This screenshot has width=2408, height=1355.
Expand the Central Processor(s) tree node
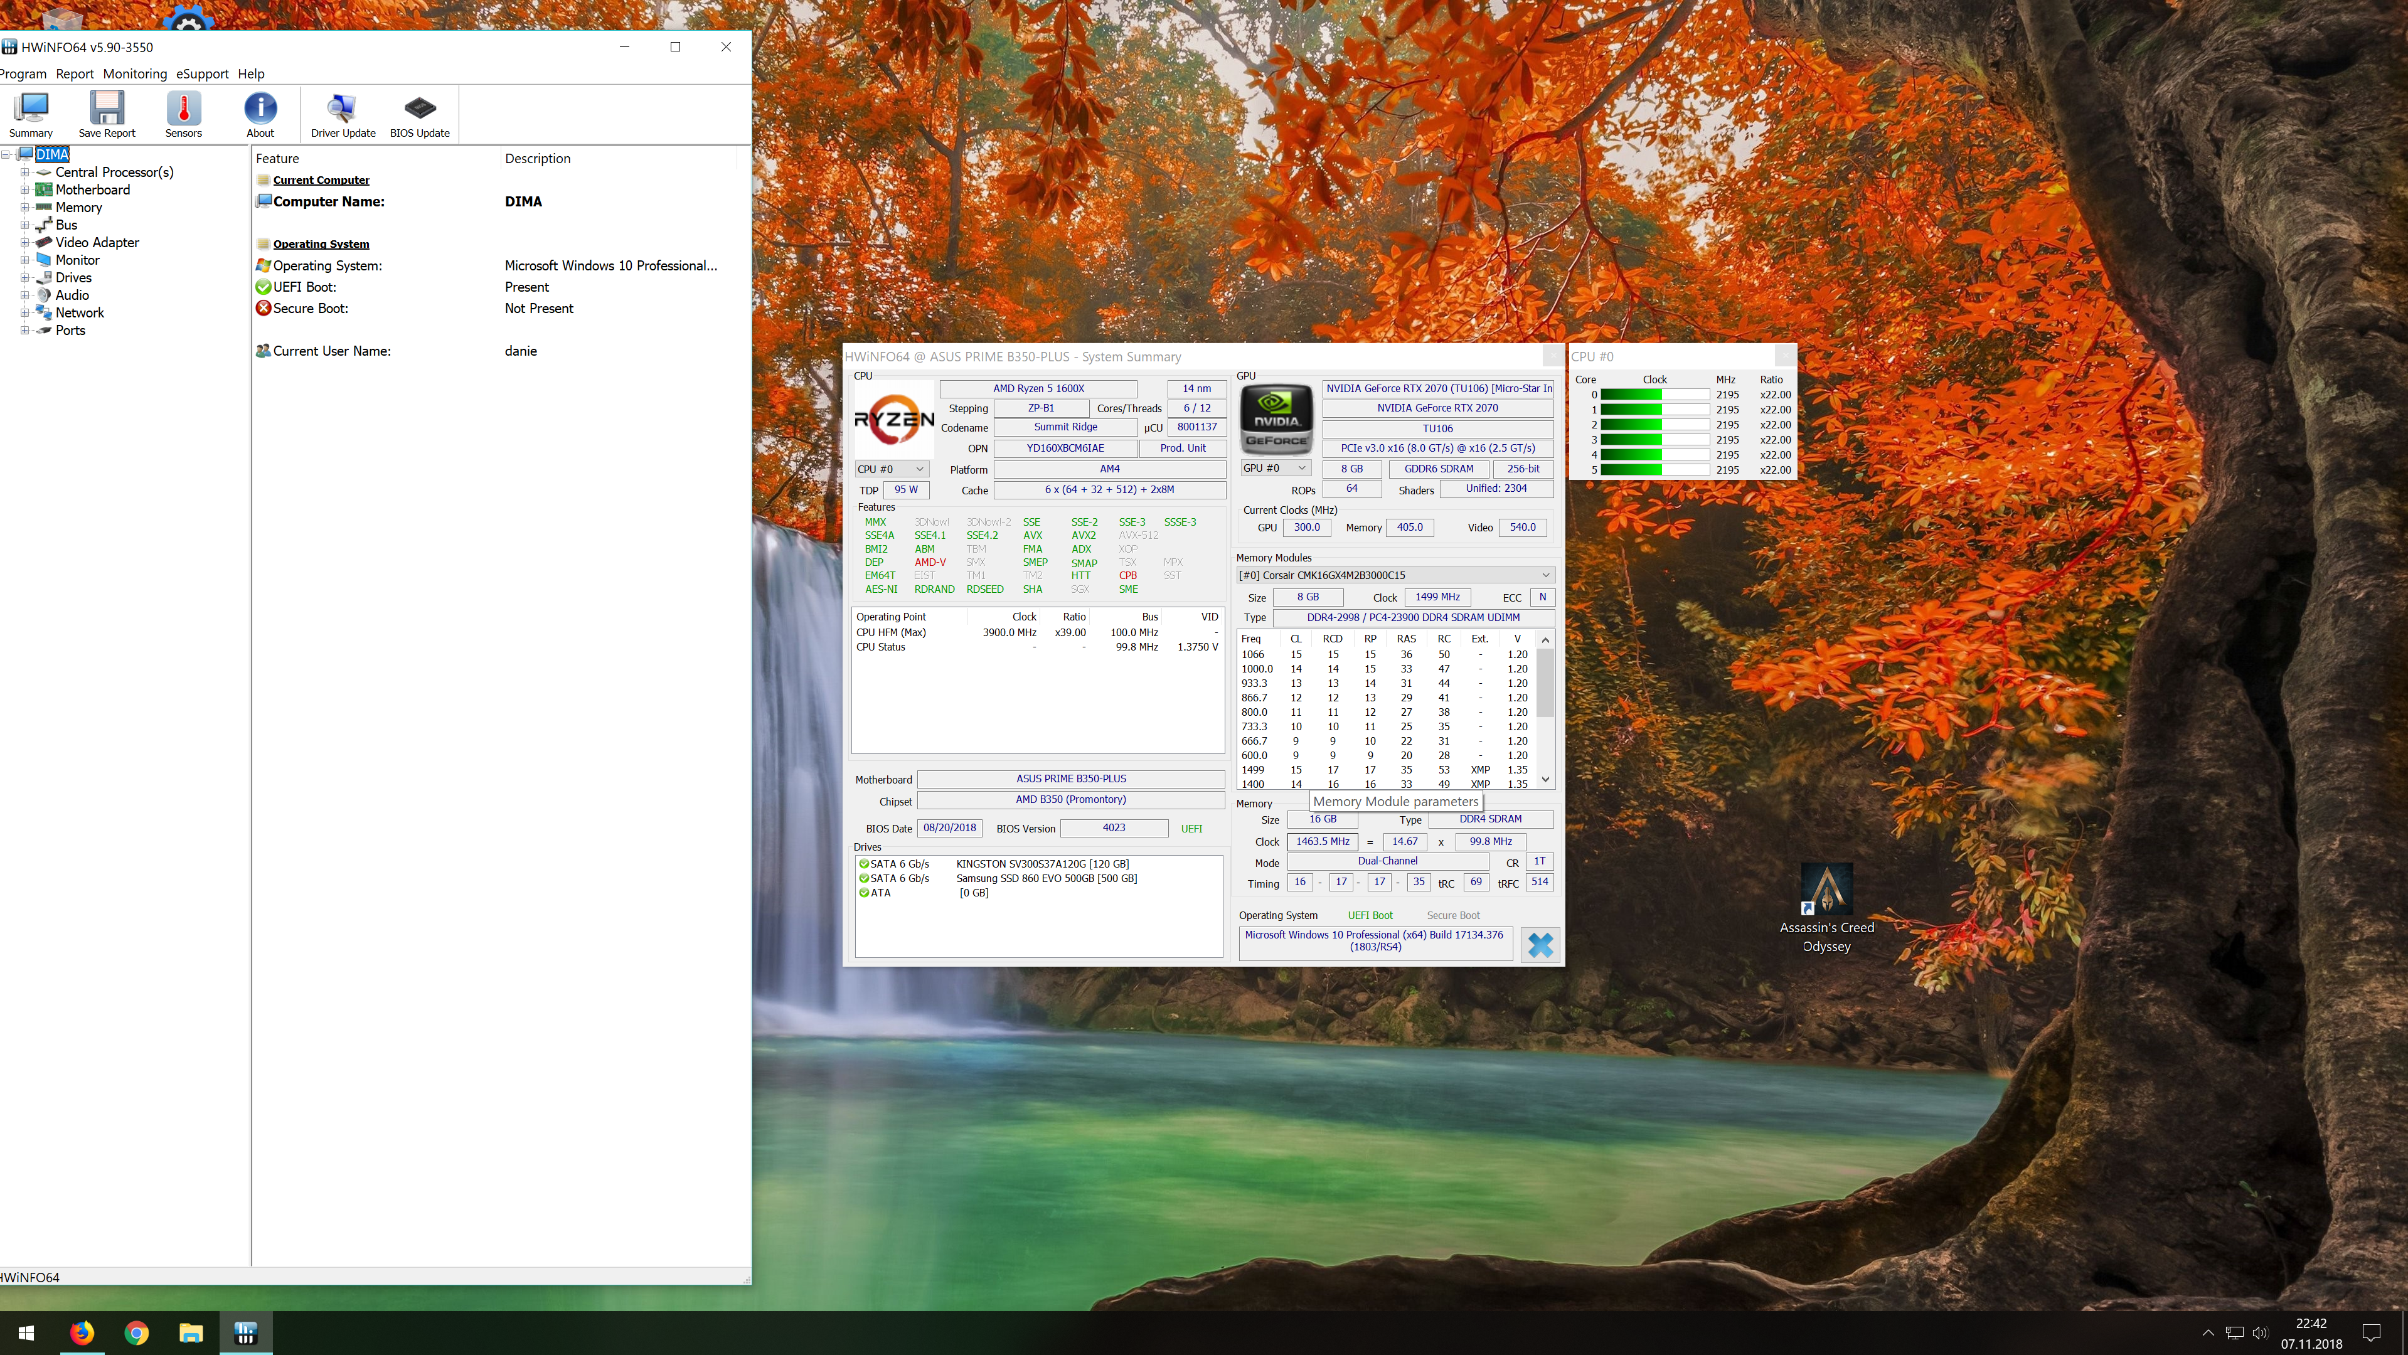[25, 172]
